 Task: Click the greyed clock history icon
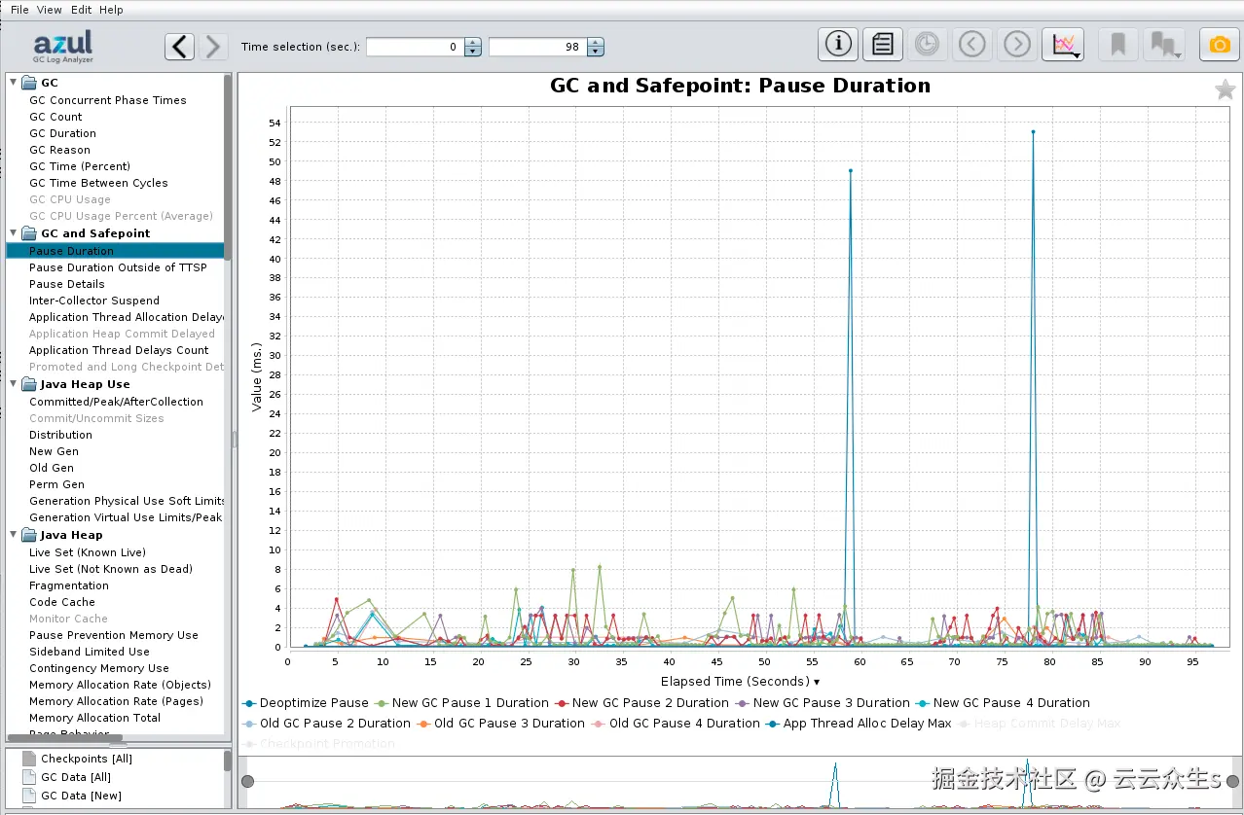[x=927, y=44]
